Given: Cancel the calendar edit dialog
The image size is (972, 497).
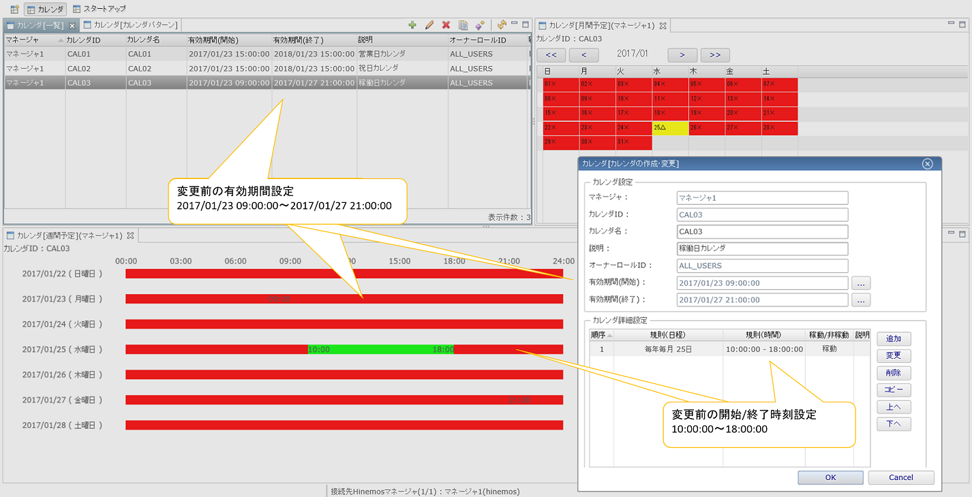Looking at the screenshot, I should 901,477.
